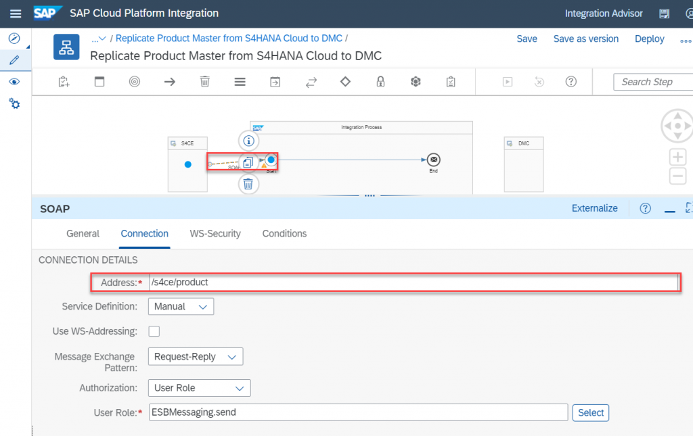This screenshot has height=436, width=693.
Task: Switch to the WS-Security tab
Action: 215,233
